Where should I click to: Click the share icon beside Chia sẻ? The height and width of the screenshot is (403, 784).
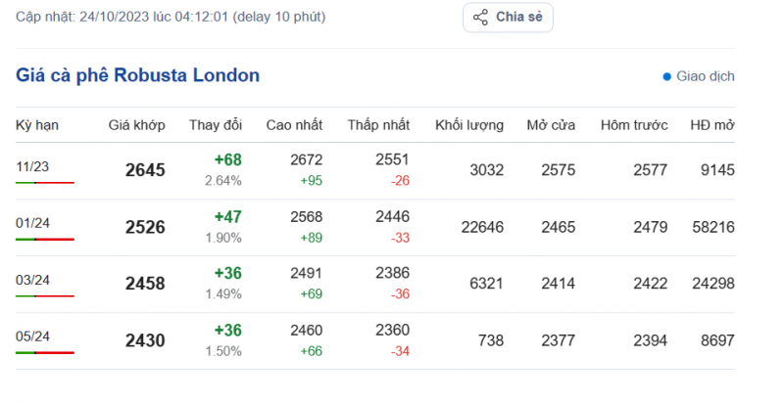click(480, 18)
